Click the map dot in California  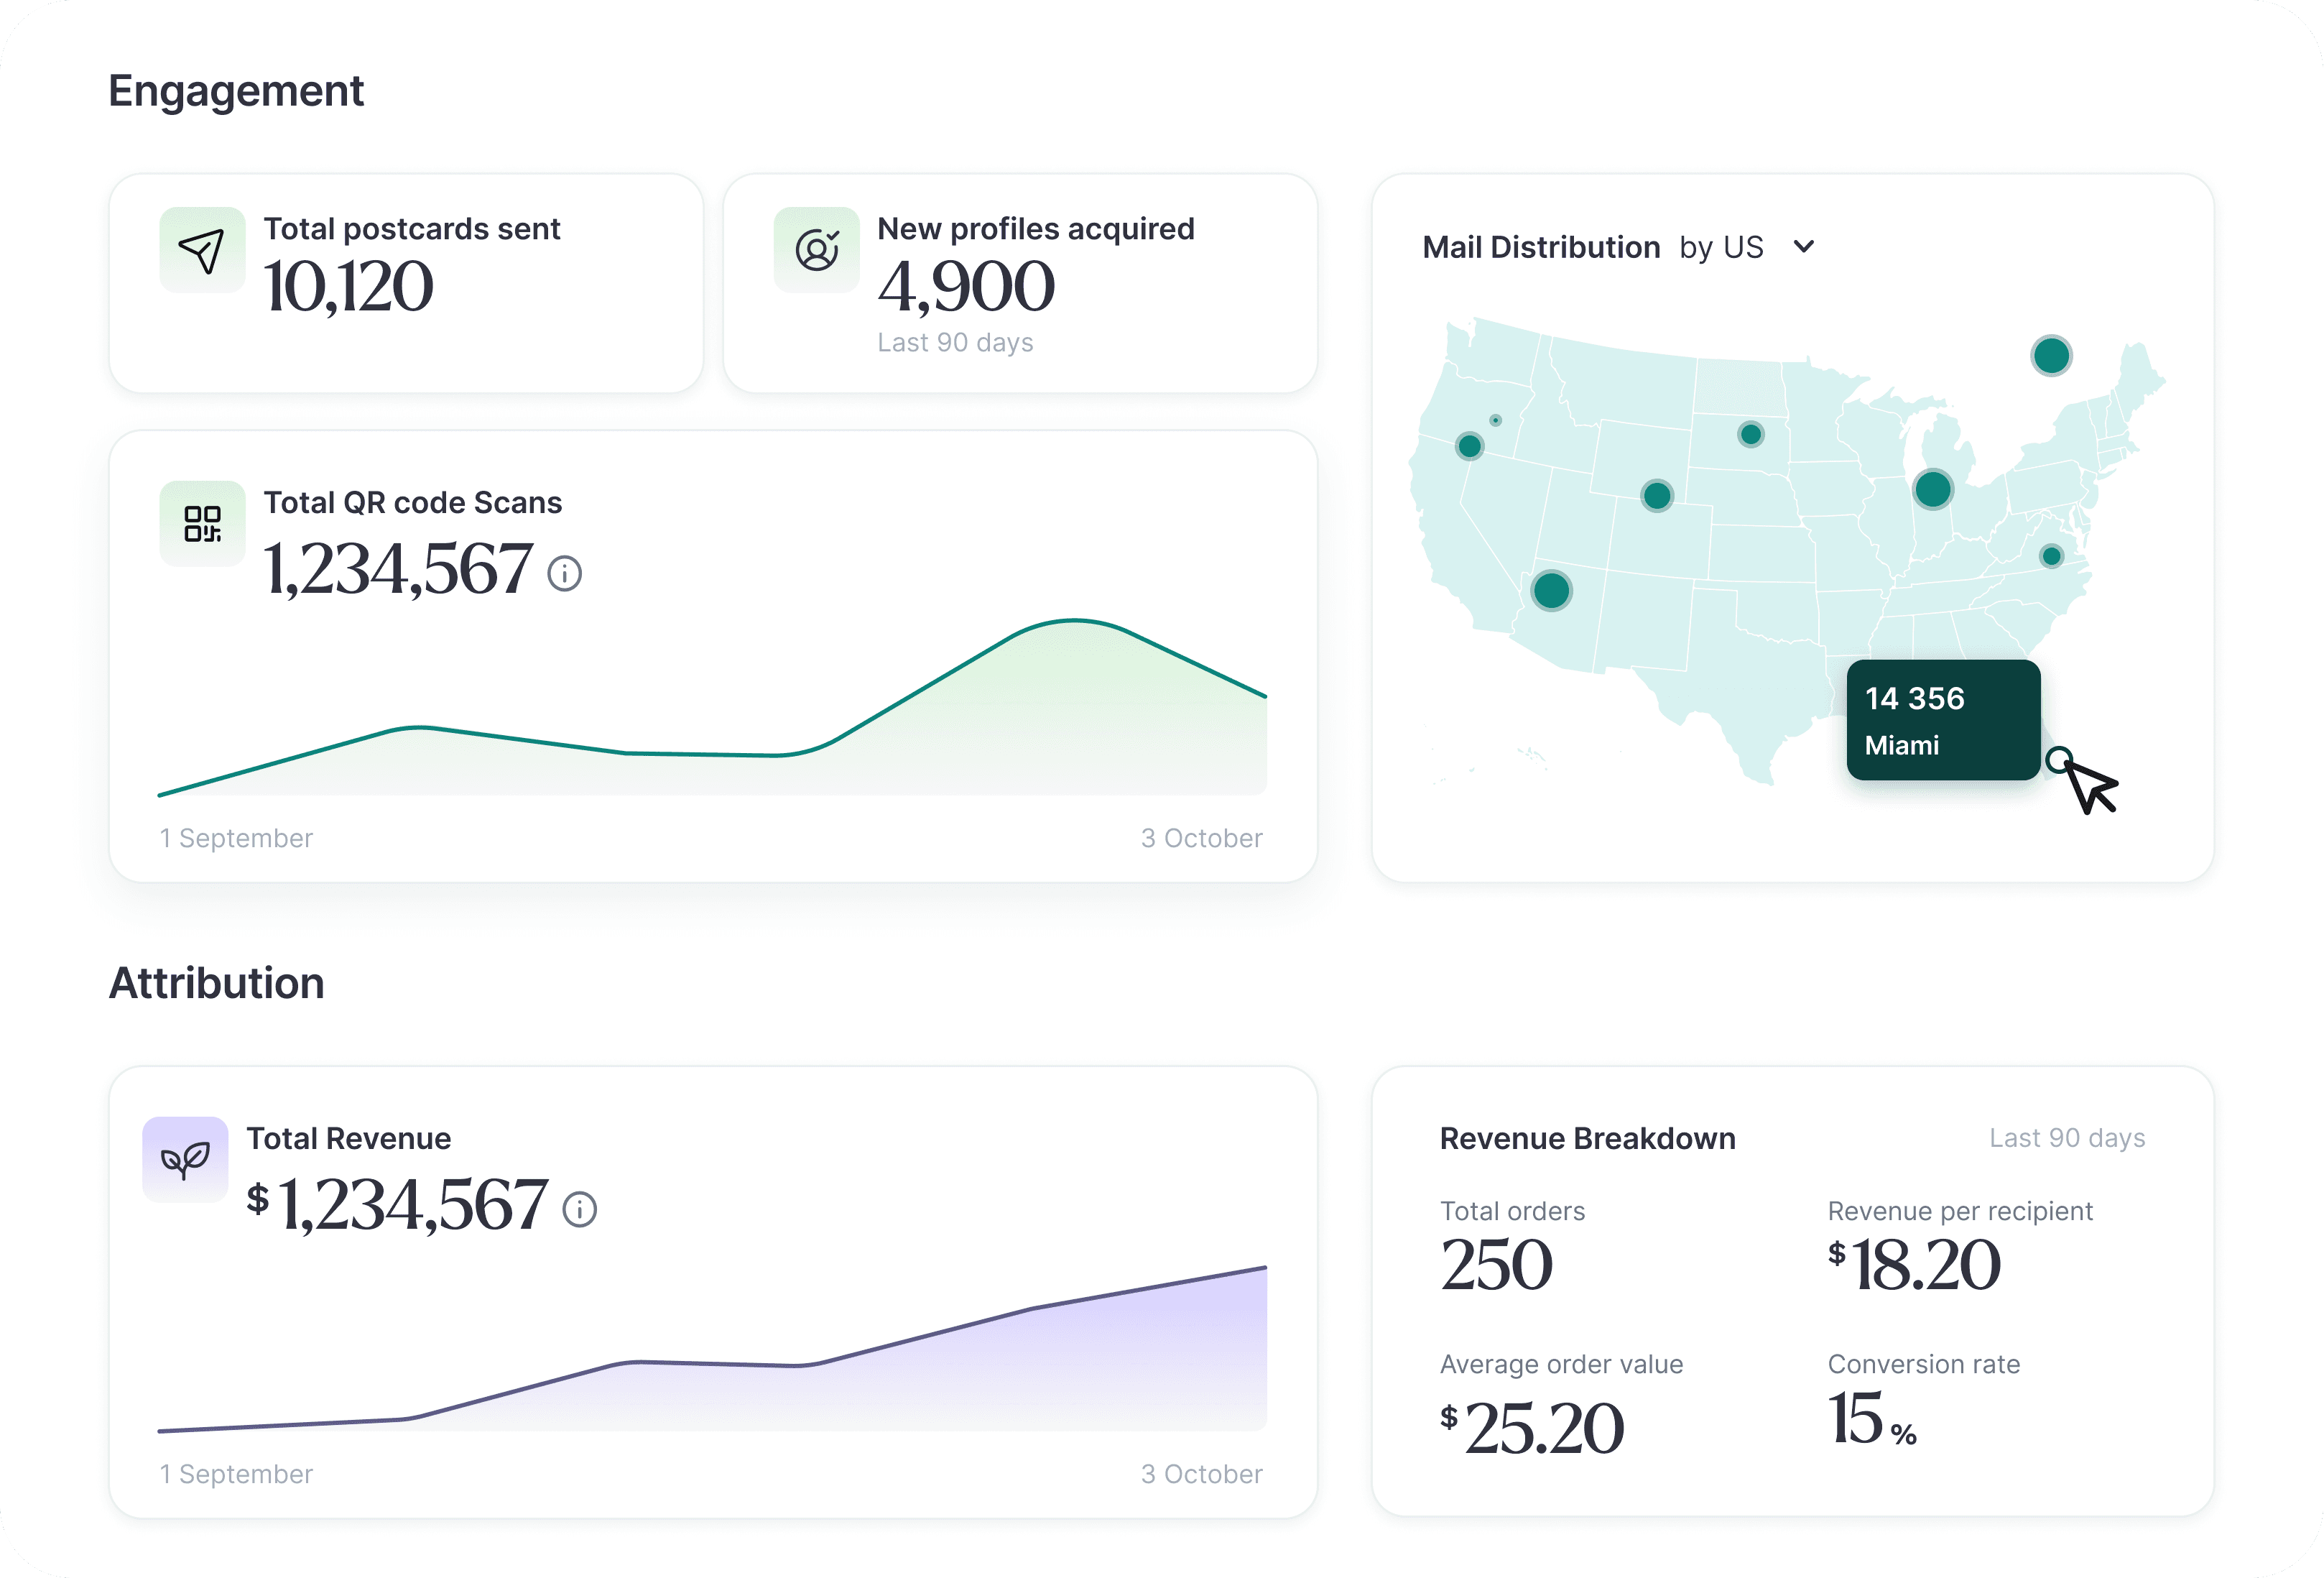coord(1469,446)
